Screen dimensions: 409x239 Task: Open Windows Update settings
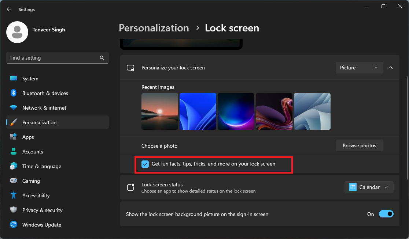pos(41,225)
